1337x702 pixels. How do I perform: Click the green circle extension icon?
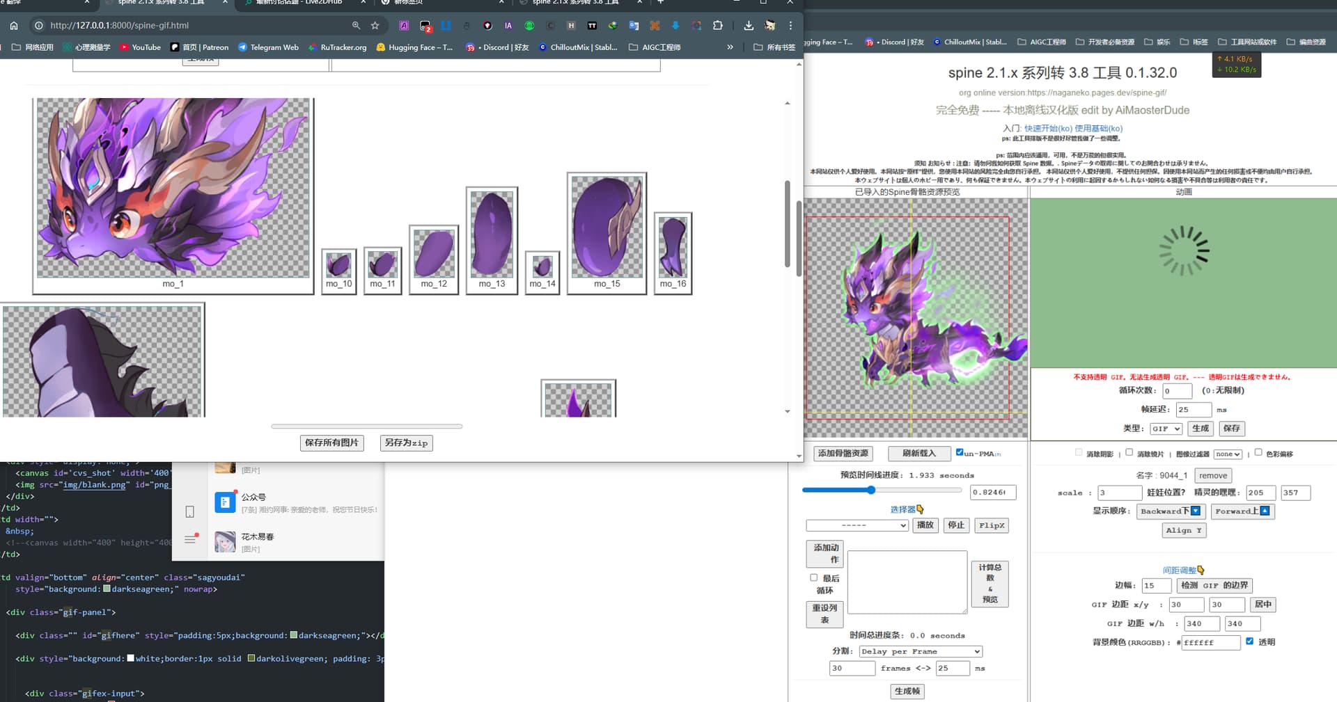[529, 26]
